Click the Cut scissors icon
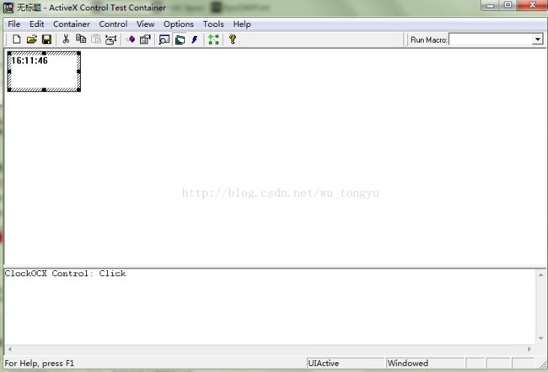 (66, 39)
